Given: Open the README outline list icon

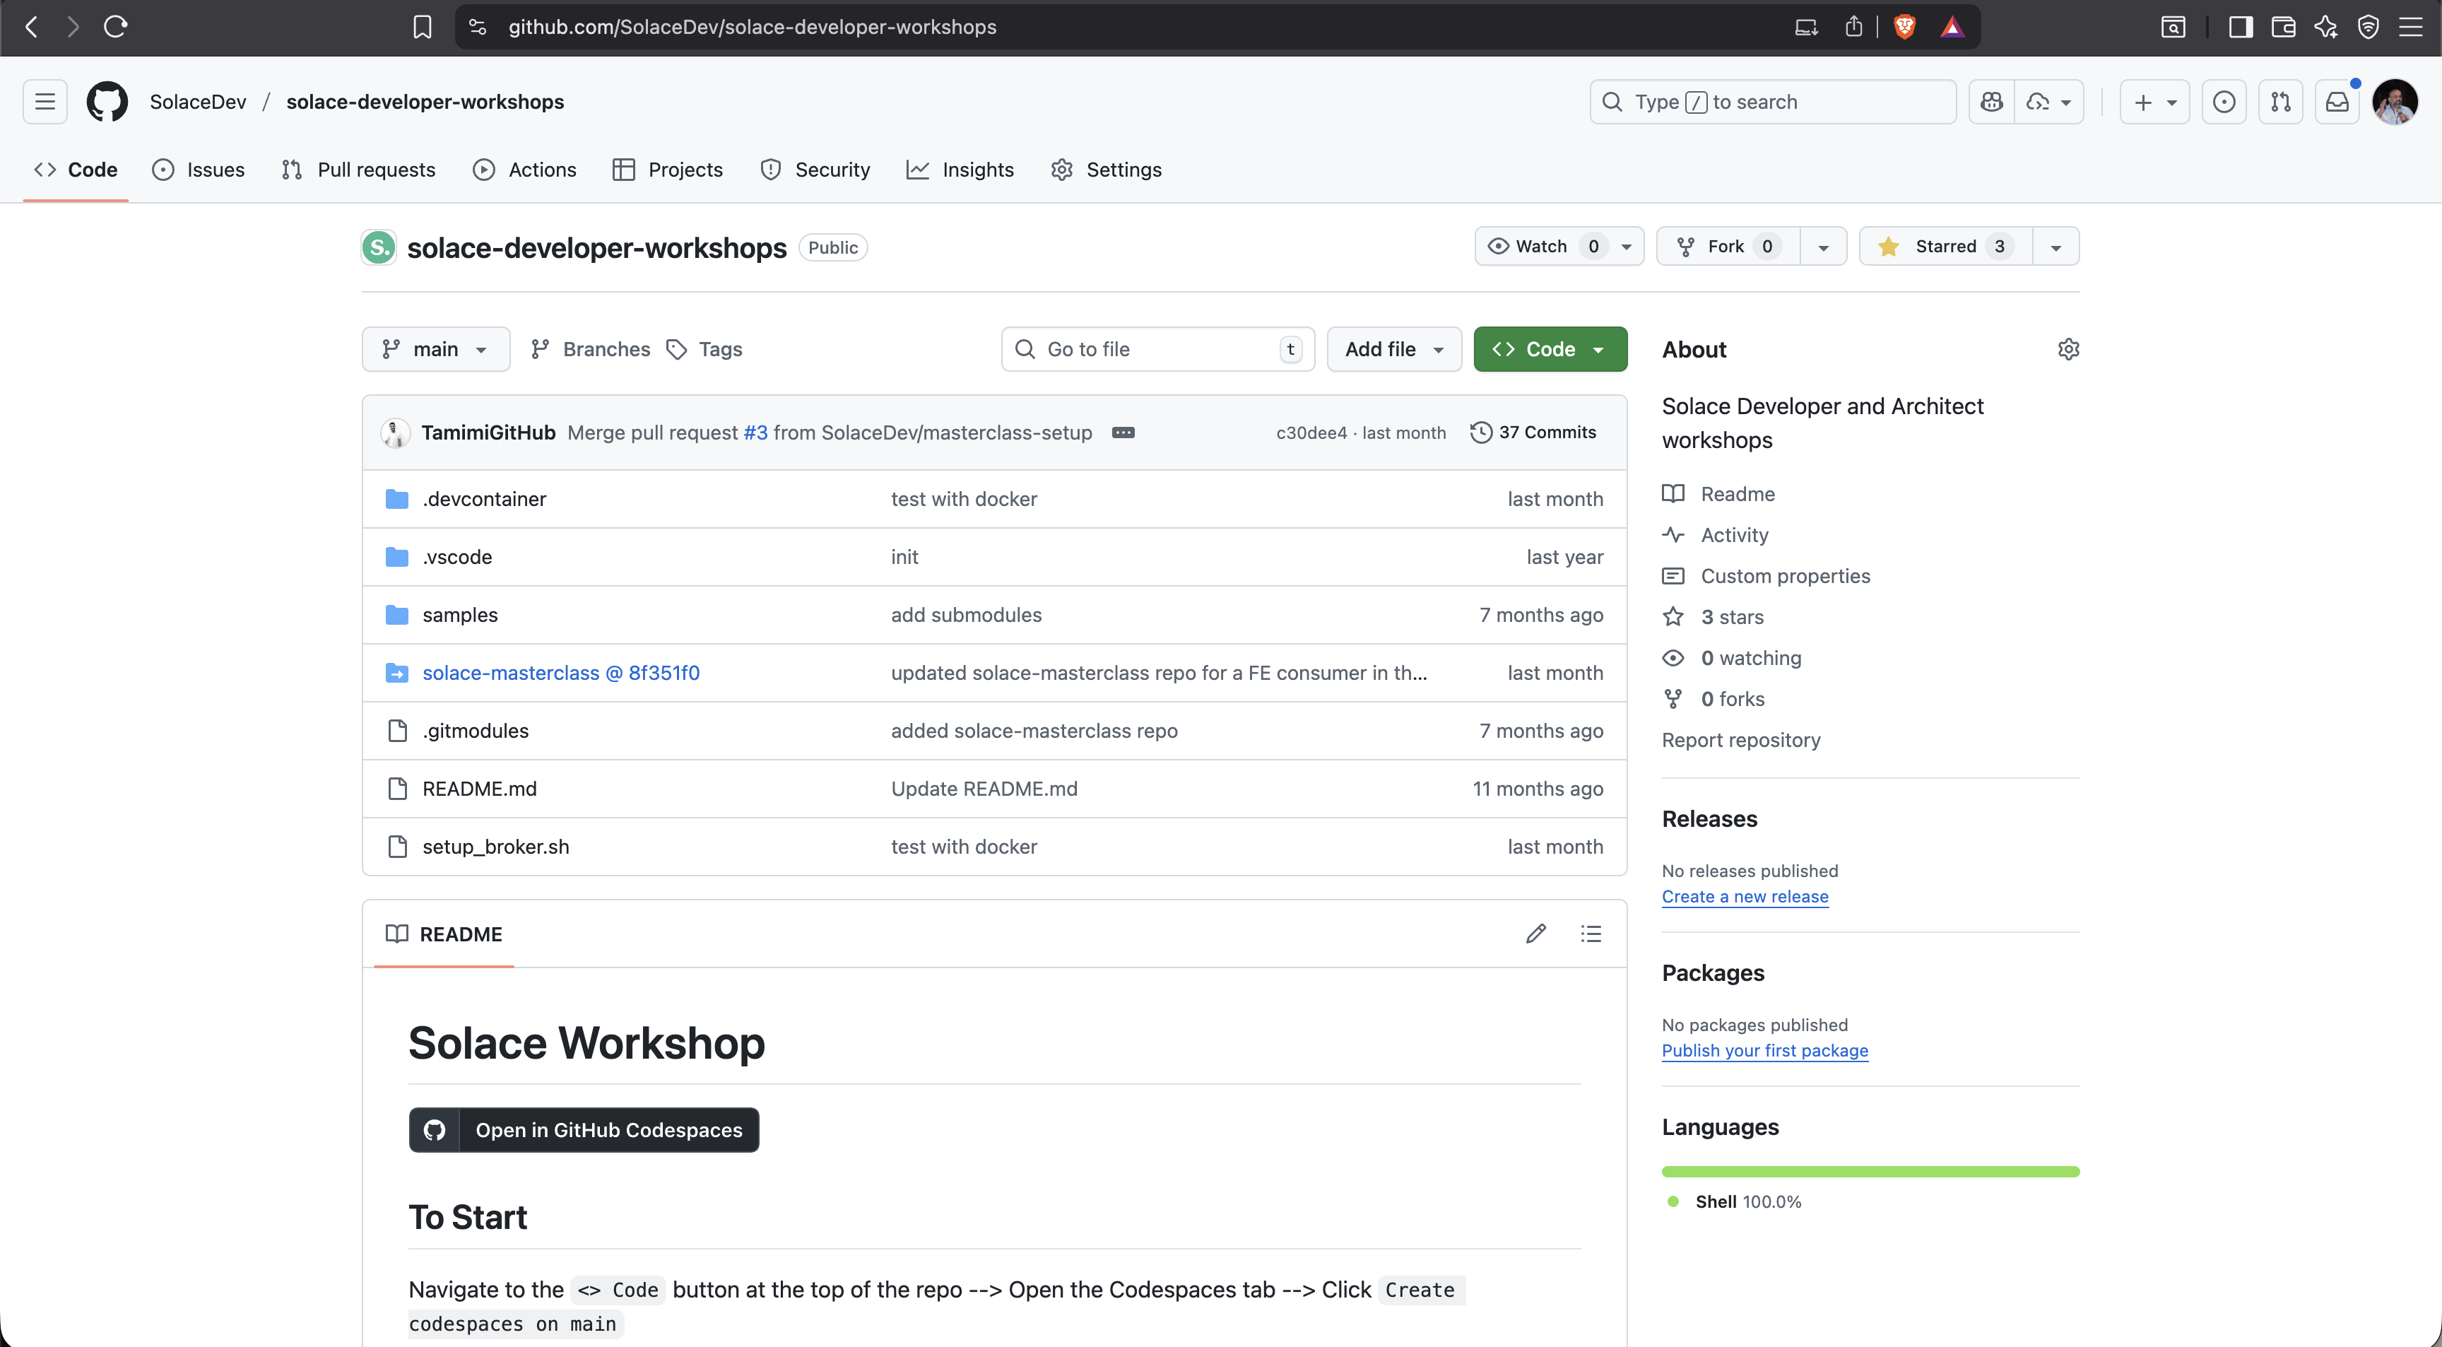Looking at the screenshot, I should pos(1591,934).
